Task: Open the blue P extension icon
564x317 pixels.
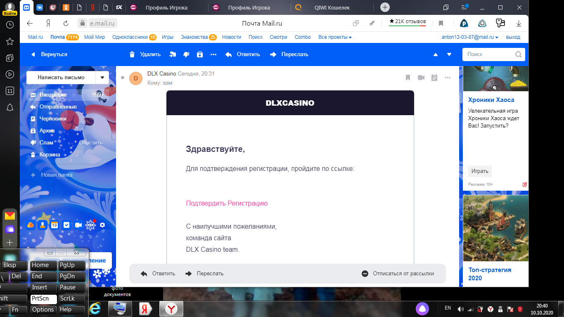Action: (464, 23)
